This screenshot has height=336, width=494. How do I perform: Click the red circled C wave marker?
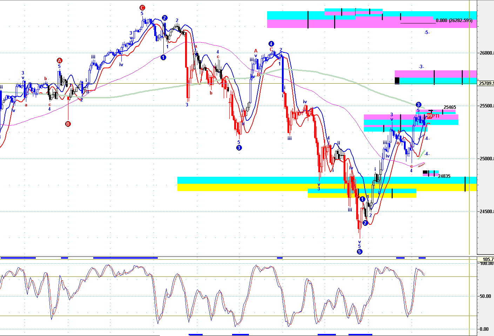(x=142, y=8)
